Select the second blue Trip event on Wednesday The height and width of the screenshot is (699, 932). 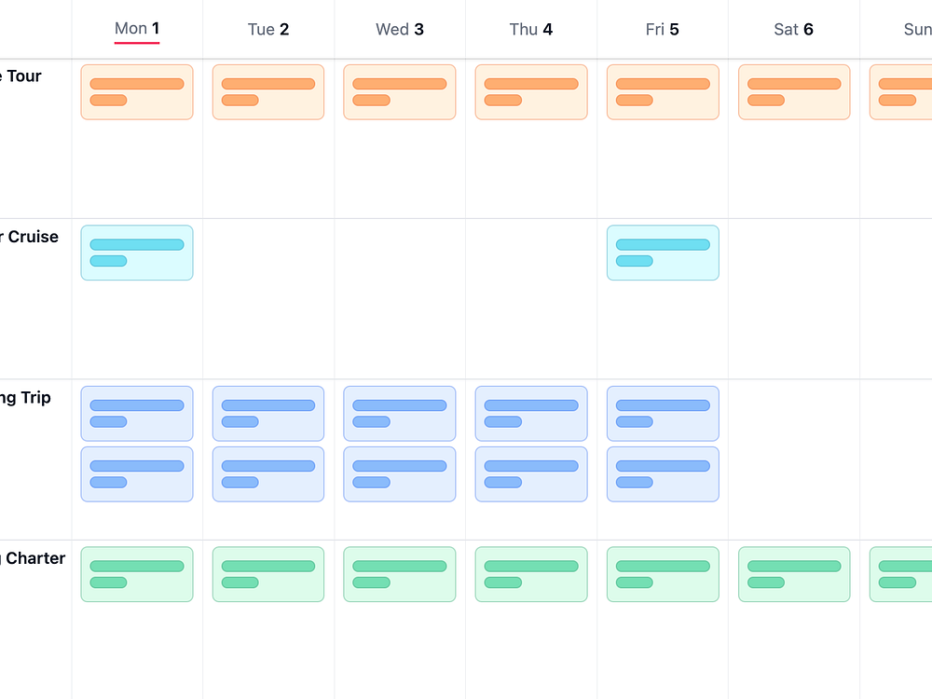point(400,474)
